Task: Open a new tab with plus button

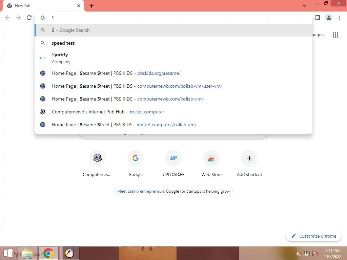Action: click(91, 6)
